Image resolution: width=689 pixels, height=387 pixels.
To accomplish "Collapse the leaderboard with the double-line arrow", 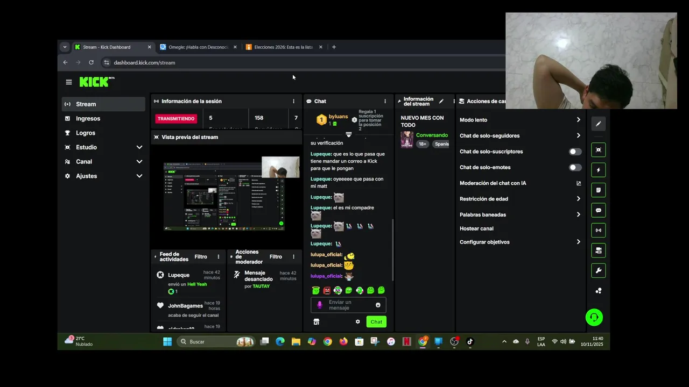I will coord(348,134).
